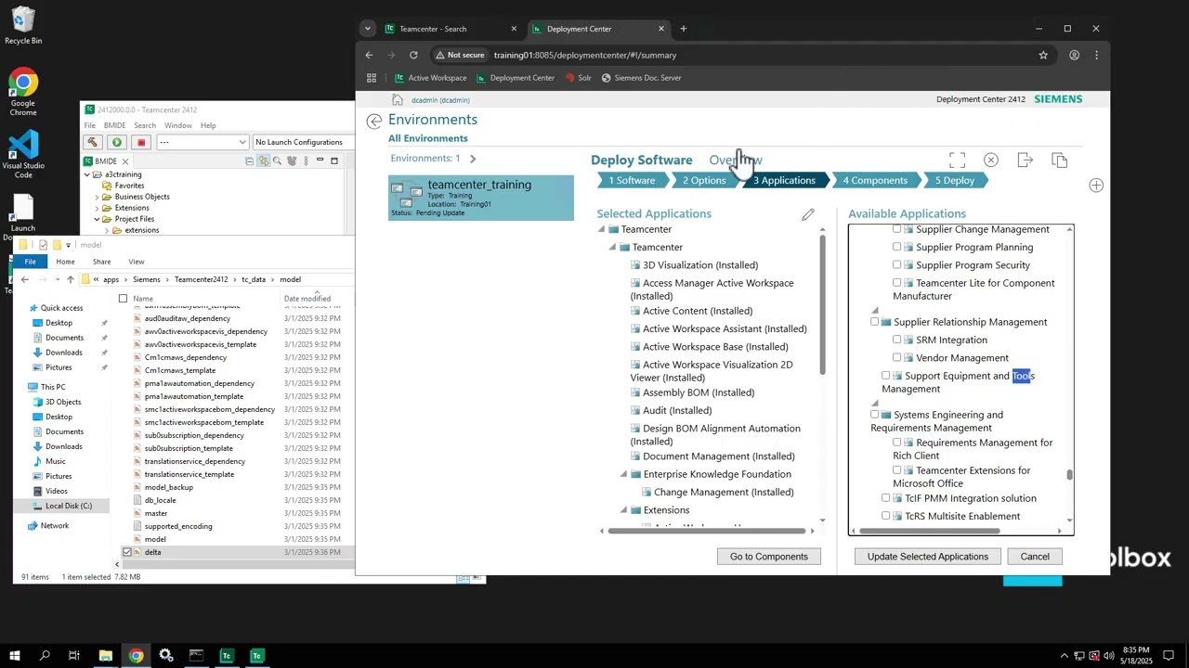Open the Windows Start menu
This screenshot has width=1189, height=668.
pos(15,656)
